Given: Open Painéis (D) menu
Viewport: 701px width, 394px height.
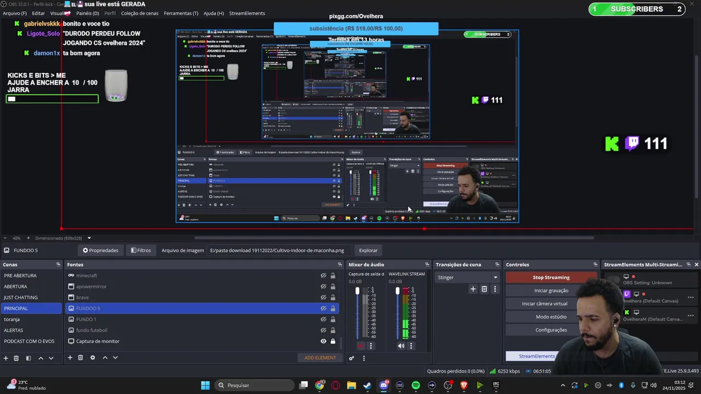Looking at the screenshot, I should coord(88,13).
